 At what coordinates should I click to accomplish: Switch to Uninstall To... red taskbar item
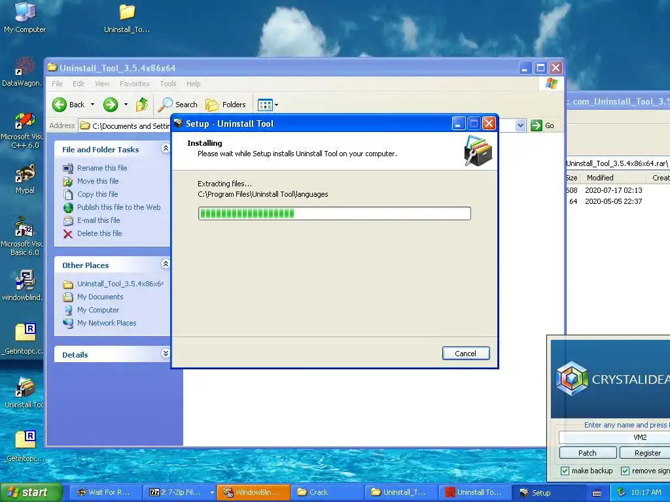(x=475, y=493)
